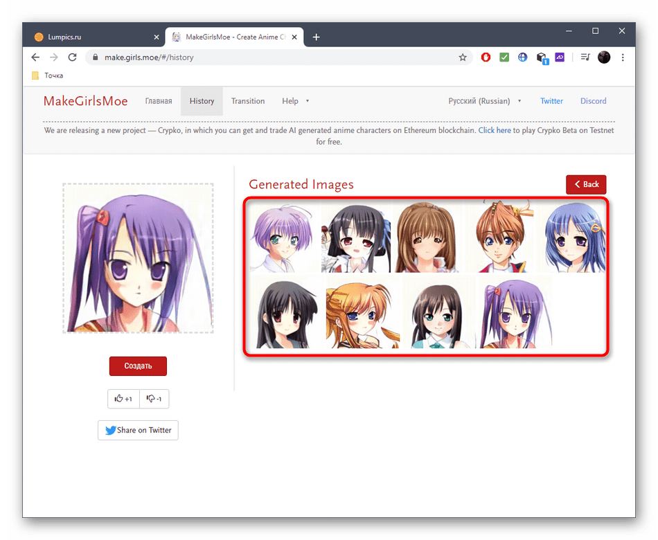Reload the page
The width and height of the screenshot is (658, 540).
pos(72,57)
